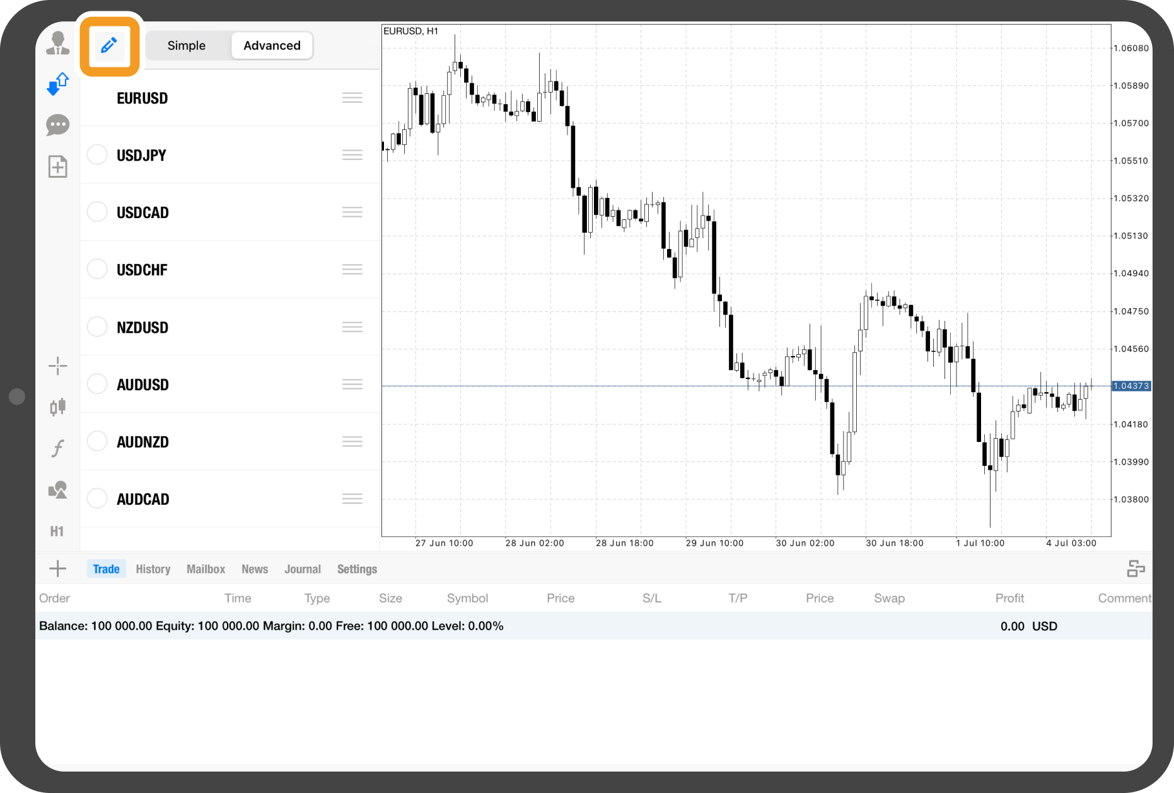Open the candlestick chart type icon
The image size is (1174, 793).
(57, 407)
